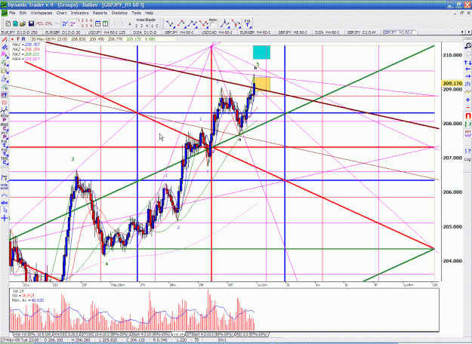Switch to USDJPY H4 60-I 125 tab
The image size is (472, 344).
tap(107, 32)
